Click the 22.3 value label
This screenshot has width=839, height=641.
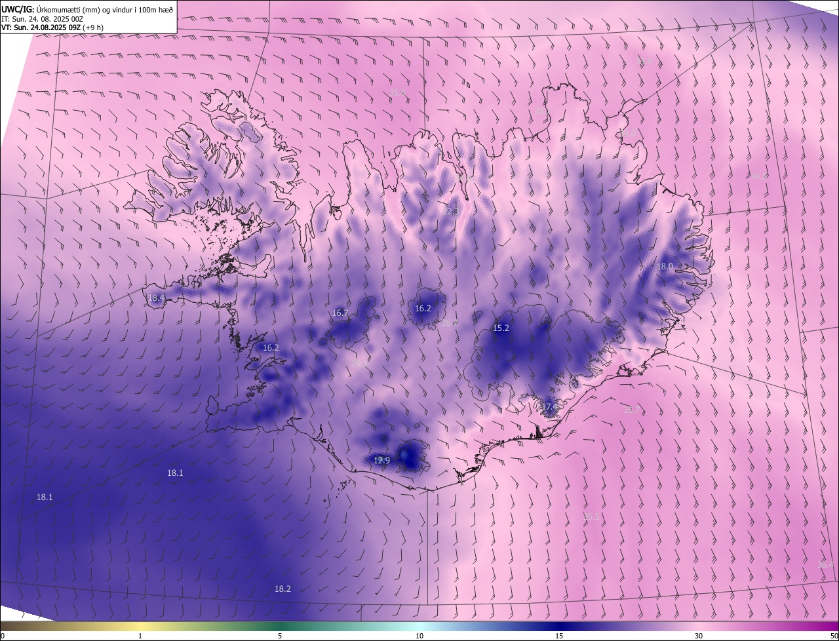(451, 212)
